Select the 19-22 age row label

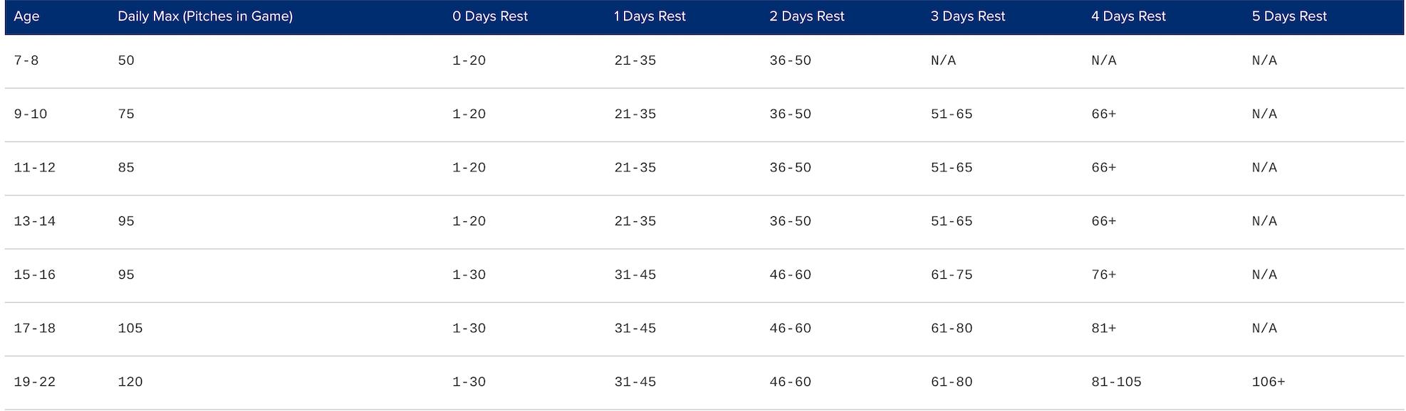click(x=35, y=382)
